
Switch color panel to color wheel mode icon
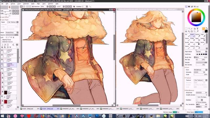pos(186,7)
